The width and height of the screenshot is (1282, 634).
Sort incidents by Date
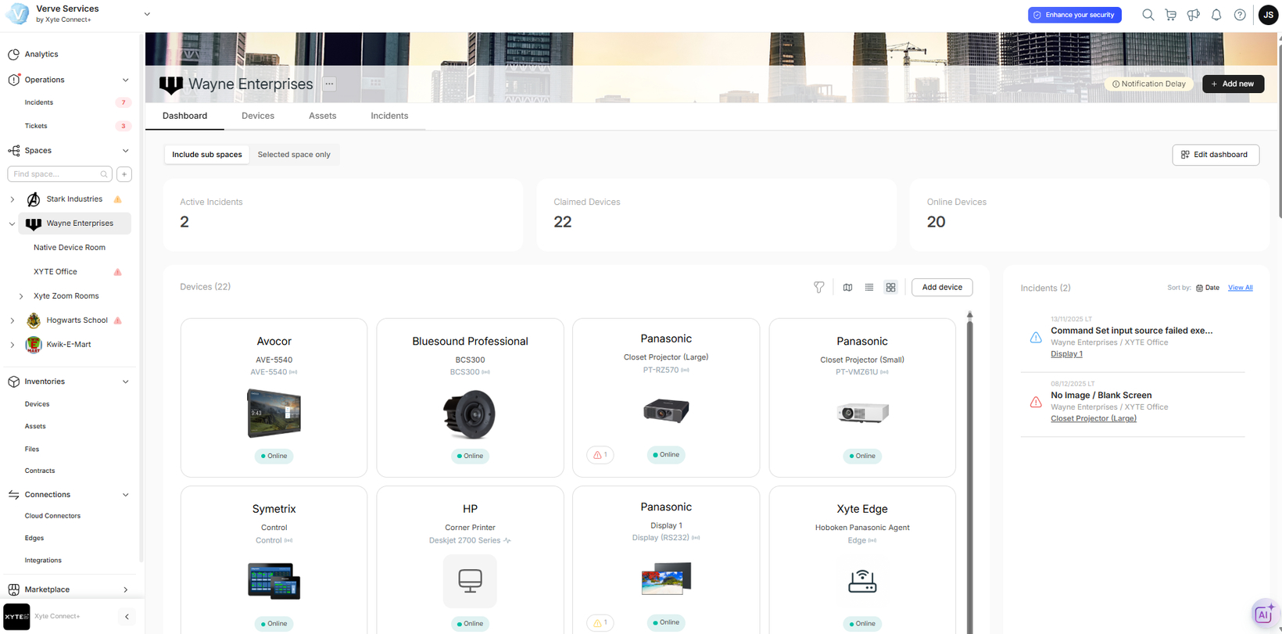coord(1208,288)
